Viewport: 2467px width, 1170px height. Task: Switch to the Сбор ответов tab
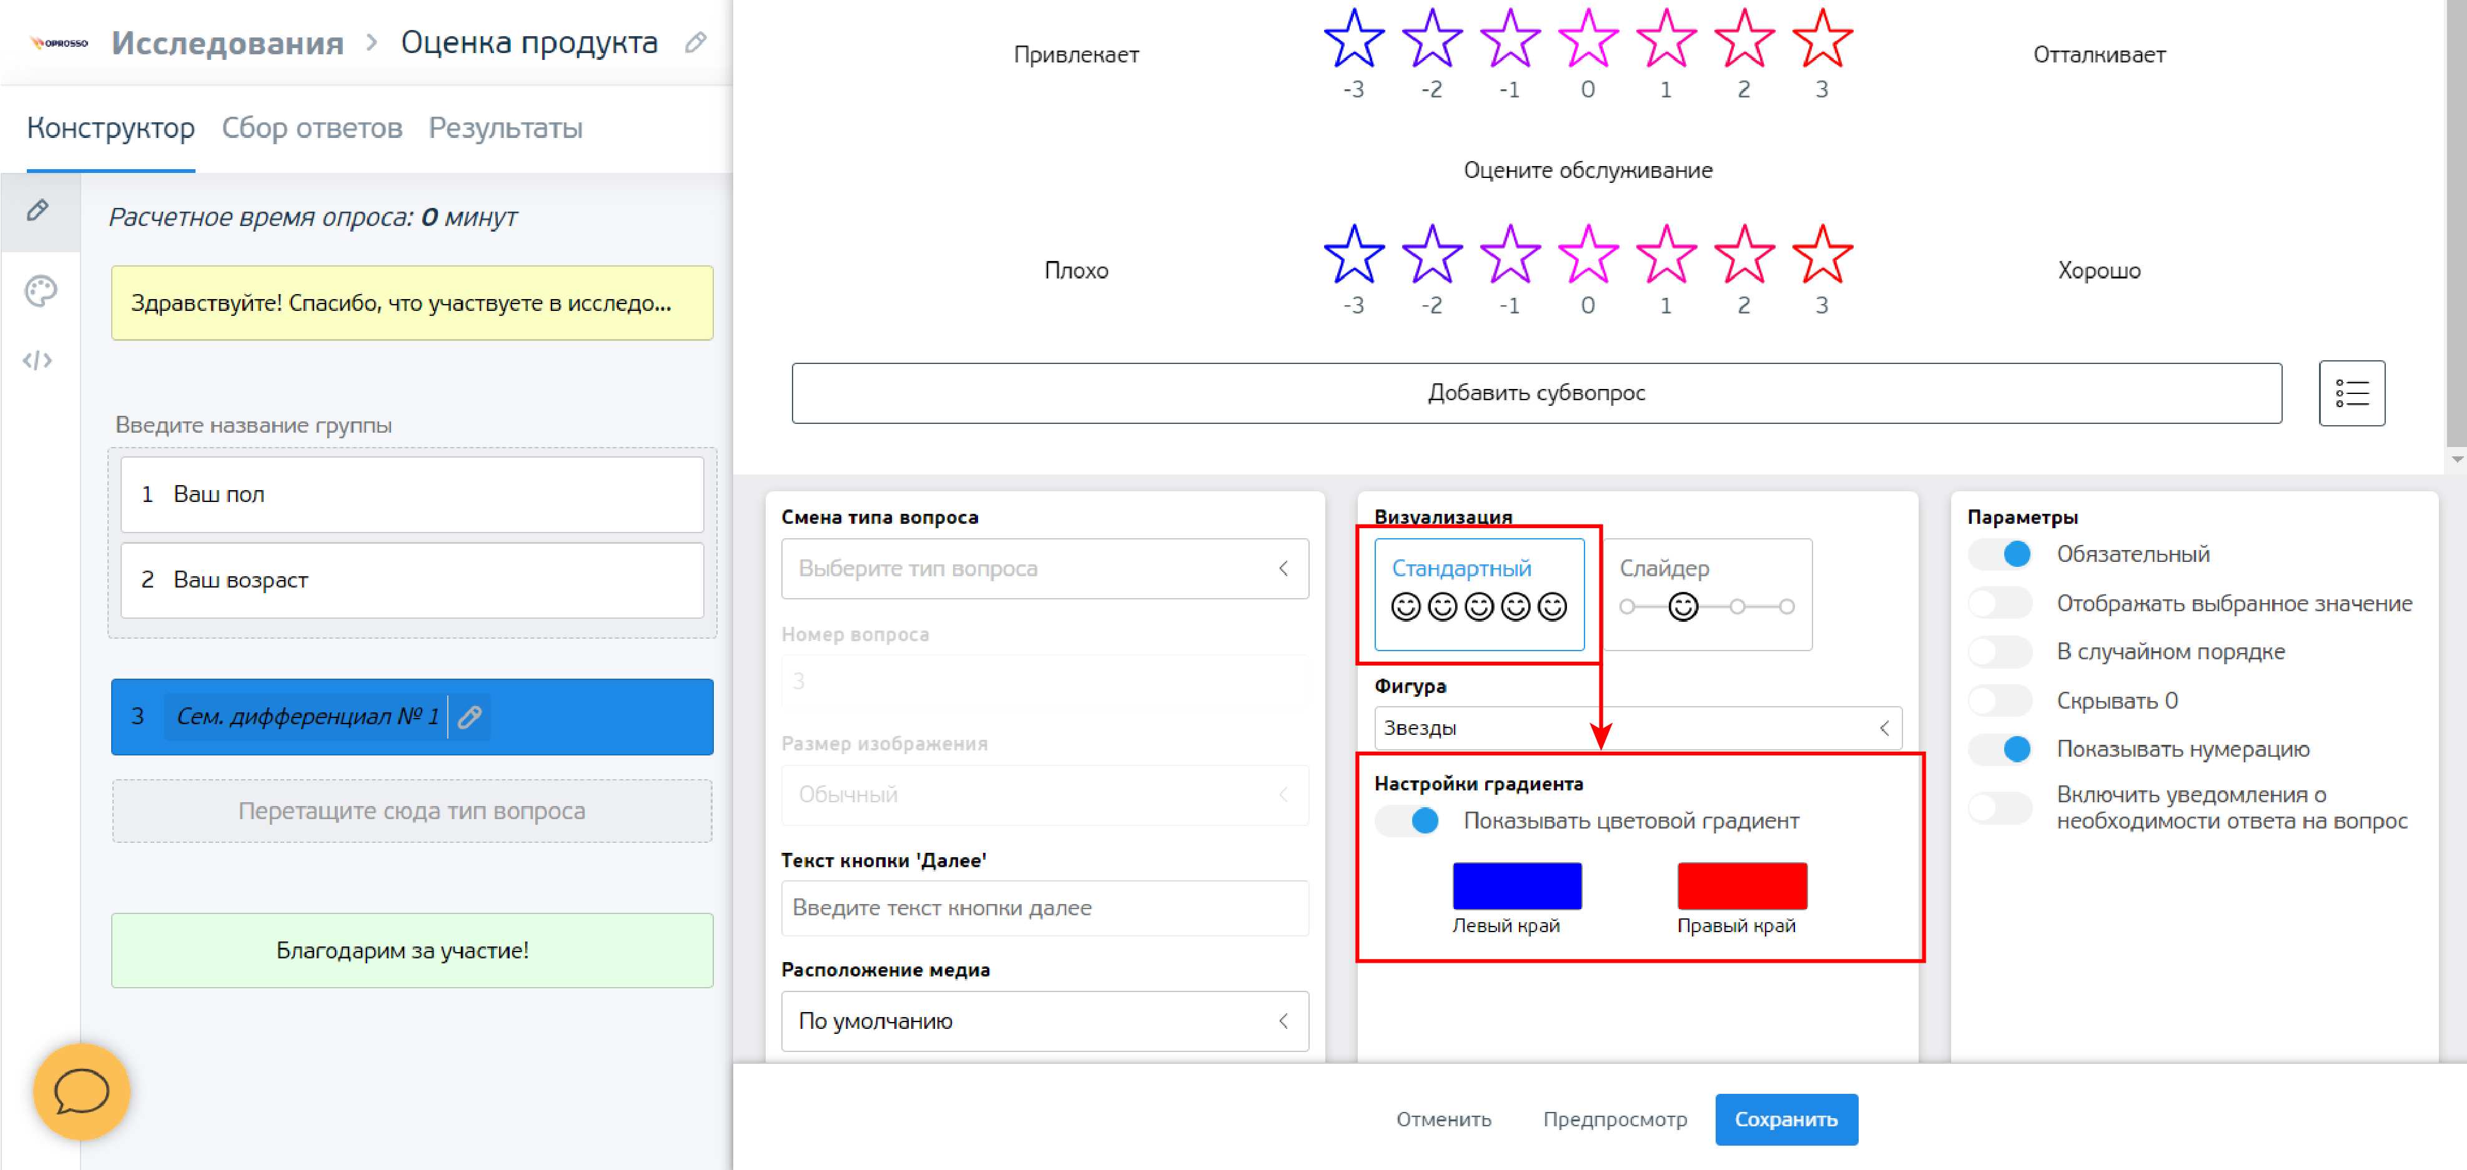click(x=312, y=128)
